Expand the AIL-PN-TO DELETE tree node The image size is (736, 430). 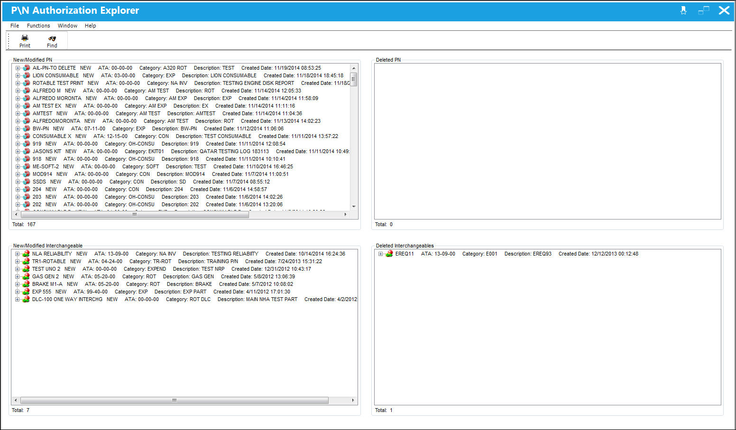point(18,68)
